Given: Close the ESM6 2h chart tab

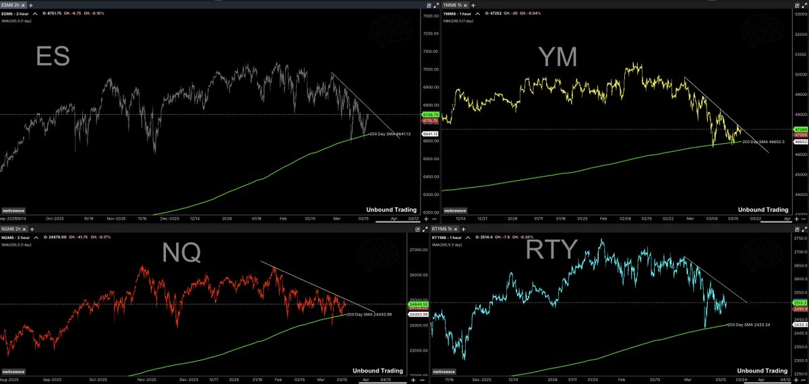Looking at the screenshot, I should pos(23,5).
